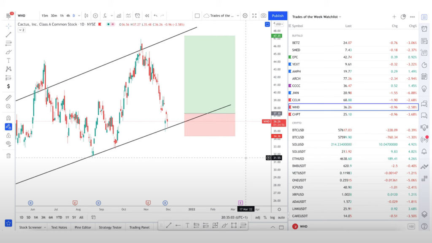The image size is (432, 243).
Task: Select the CHPT watchlist row
Action: (x=354, y=114)
